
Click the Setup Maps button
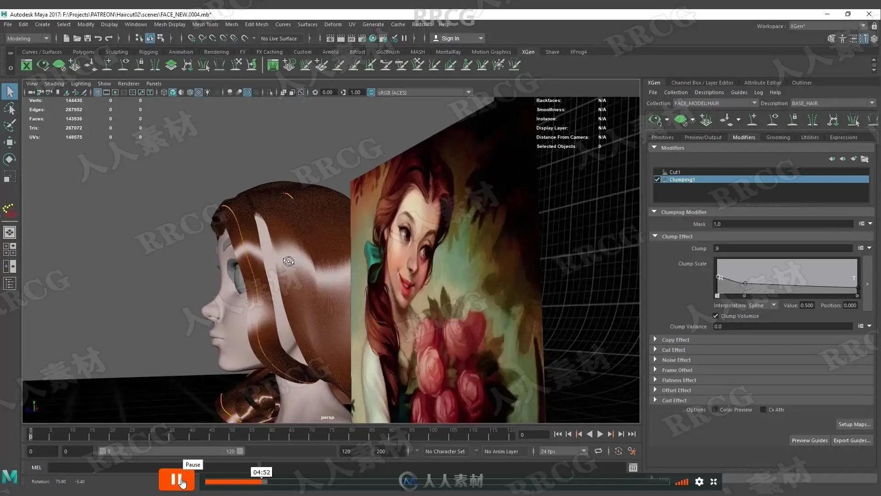pyautogui.click(x=854, y=424)
